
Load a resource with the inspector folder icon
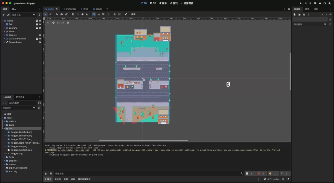[x=299, y=14]
